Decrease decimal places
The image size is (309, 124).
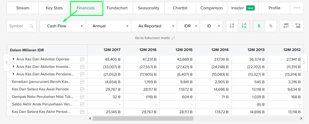[286, 26]
